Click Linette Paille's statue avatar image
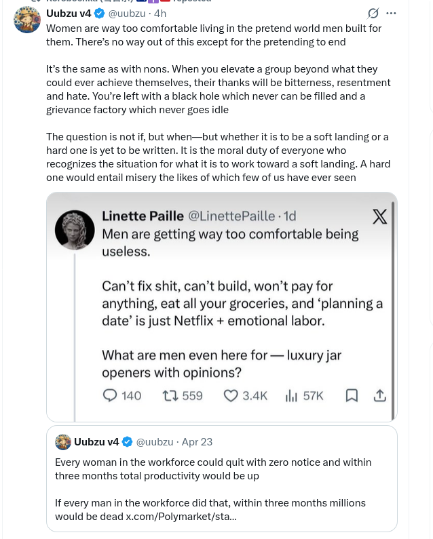 [75, 230]
